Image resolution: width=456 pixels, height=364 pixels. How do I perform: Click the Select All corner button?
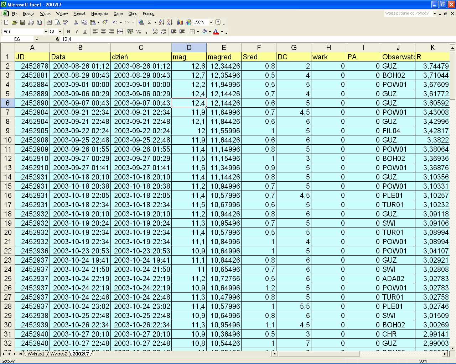pyautogui.click(x=7, y=48)
